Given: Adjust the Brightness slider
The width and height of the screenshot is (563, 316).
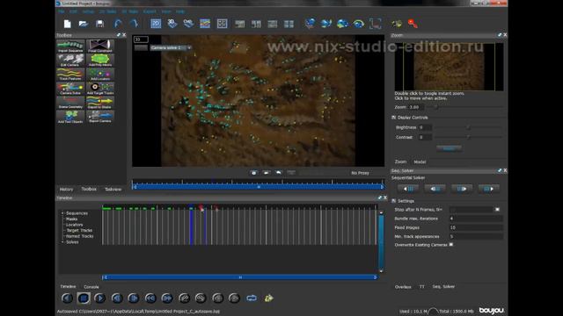Looking at the screenshot, I should (x=469, y=127).
